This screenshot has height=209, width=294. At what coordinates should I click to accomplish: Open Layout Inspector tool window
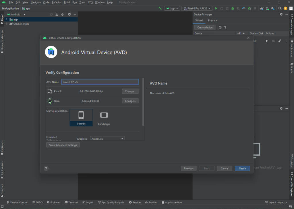click(276, 202)
